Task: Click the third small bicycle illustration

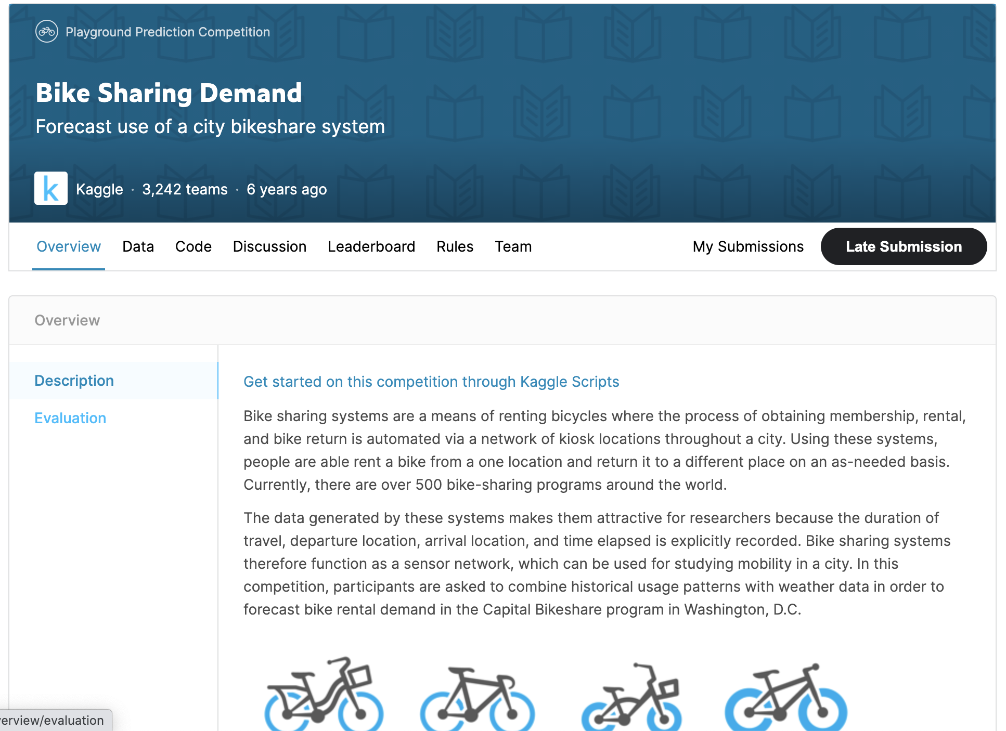Action: 631,697
